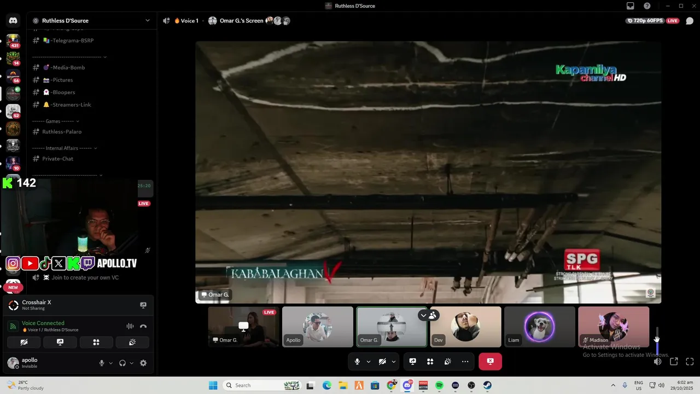This screenshot has width=700, height=394.
Task: Open user settings gear icon
Action: click(x=143, y=363)
